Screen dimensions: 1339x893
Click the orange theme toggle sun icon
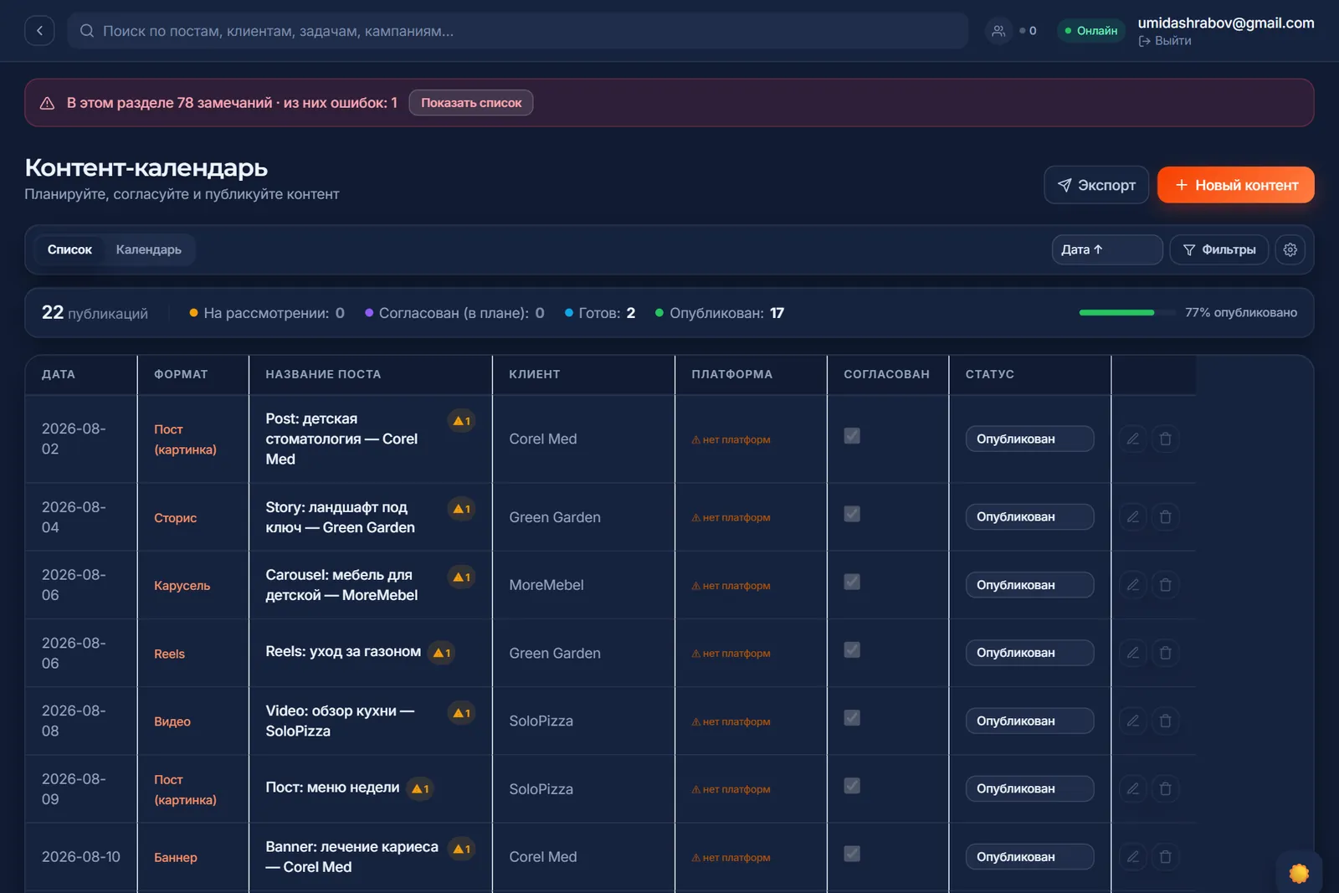[x=1299, y=873]
